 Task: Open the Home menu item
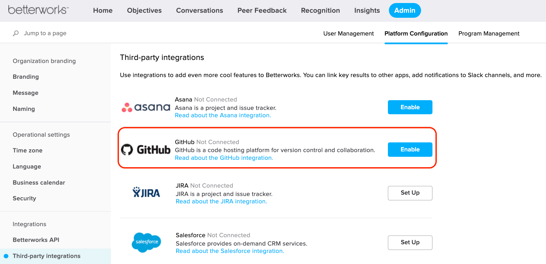[103, 10]
